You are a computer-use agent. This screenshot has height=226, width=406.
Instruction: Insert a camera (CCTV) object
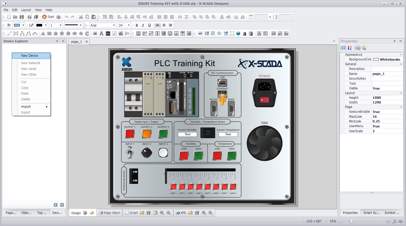click(x=127, y=33)
